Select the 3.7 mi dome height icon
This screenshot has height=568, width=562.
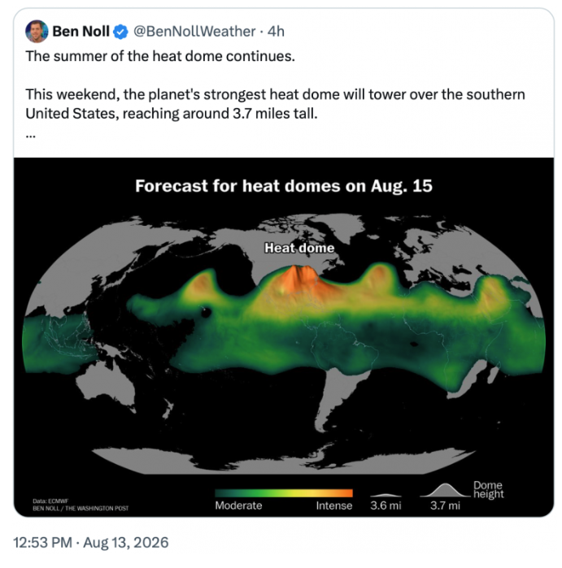(x=445, y=490)
